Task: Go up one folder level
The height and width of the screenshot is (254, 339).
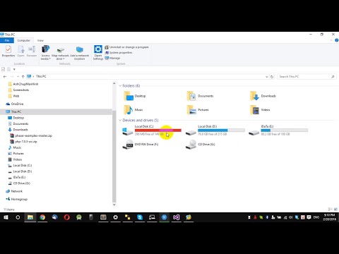Action: click(x=23, y=76)
